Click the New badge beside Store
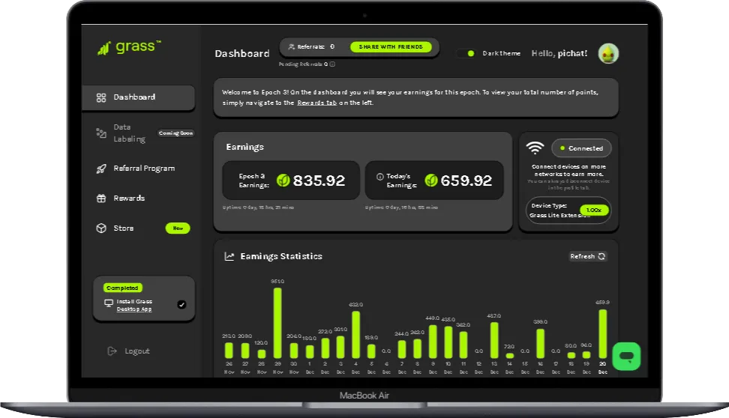729x418 pixels. pos(178,228)
